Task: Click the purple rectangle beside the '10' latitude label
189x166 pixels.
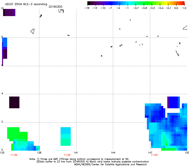Action: point(9,13)
